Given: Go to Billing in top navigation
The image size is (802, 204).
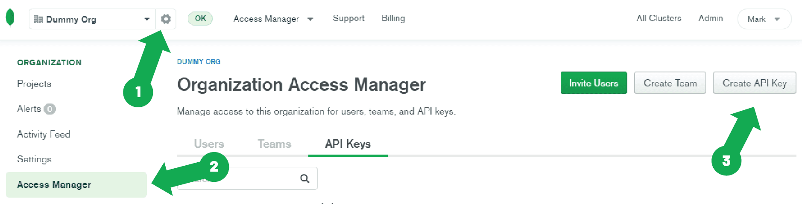Looking at the screenshot, I should click(x=393, y=18).
